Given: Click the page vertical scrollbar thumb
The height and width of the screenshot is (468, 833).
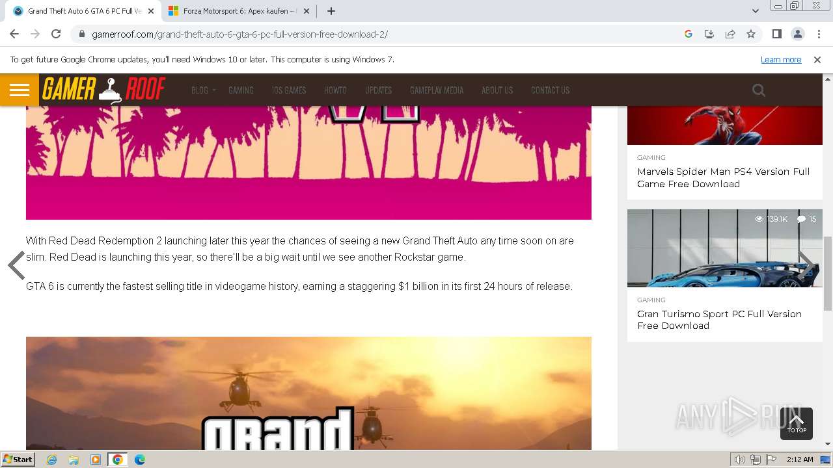Looking at the screenshot, I should 828,273.
